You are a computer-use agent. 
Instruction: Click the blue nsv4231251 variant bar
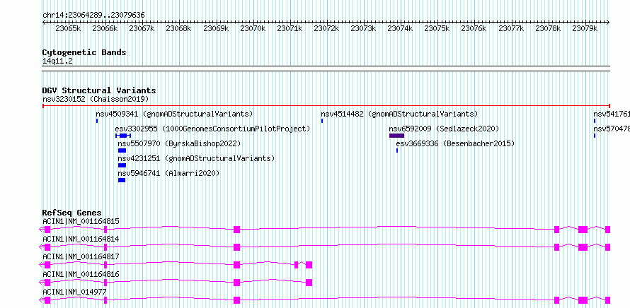(122, 165)
